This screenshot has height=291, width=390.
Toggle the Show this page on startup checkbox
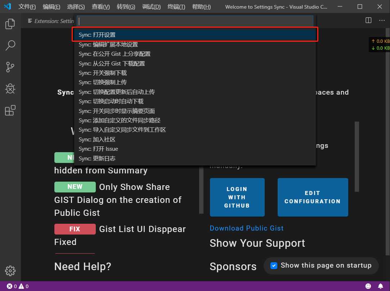tap(274, 266)
